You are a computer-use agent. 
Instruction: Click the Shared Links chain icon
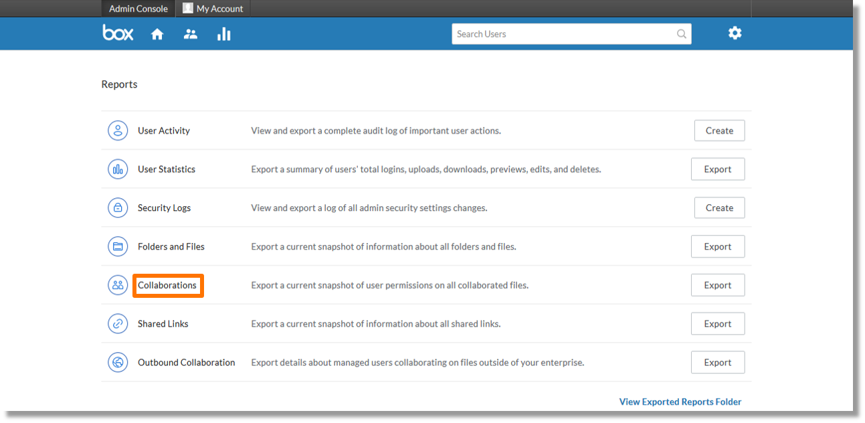(x=118, y=324)
